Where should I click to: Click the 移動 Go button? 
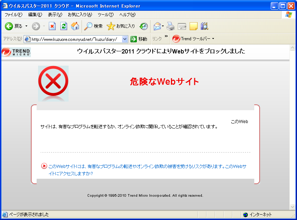point(139,39)
